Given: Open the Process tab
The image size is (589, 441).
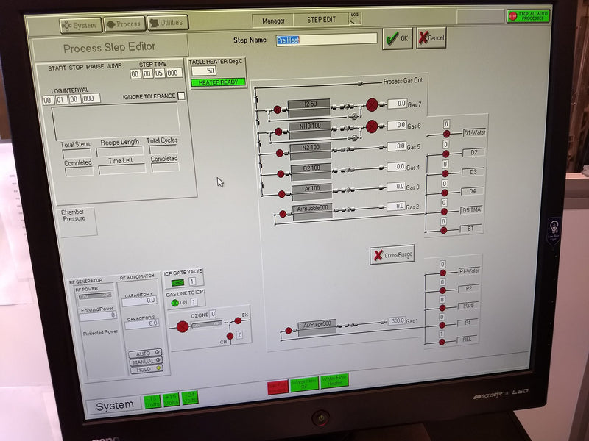Looking at the screenshot, I should [x=124, y=24].
